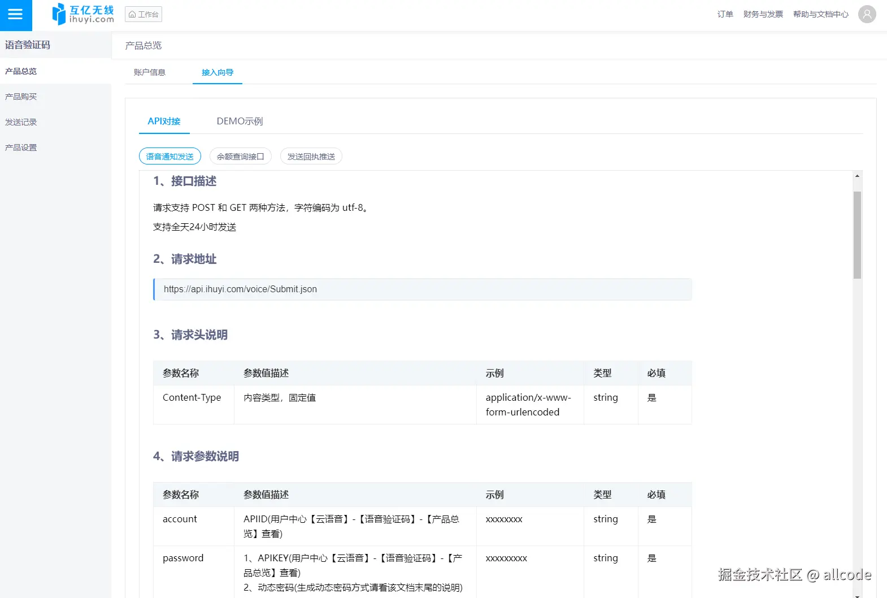This screenshot has height=598, width=887.
Task: Open the user avatar icon
Action: pos(867,14)
